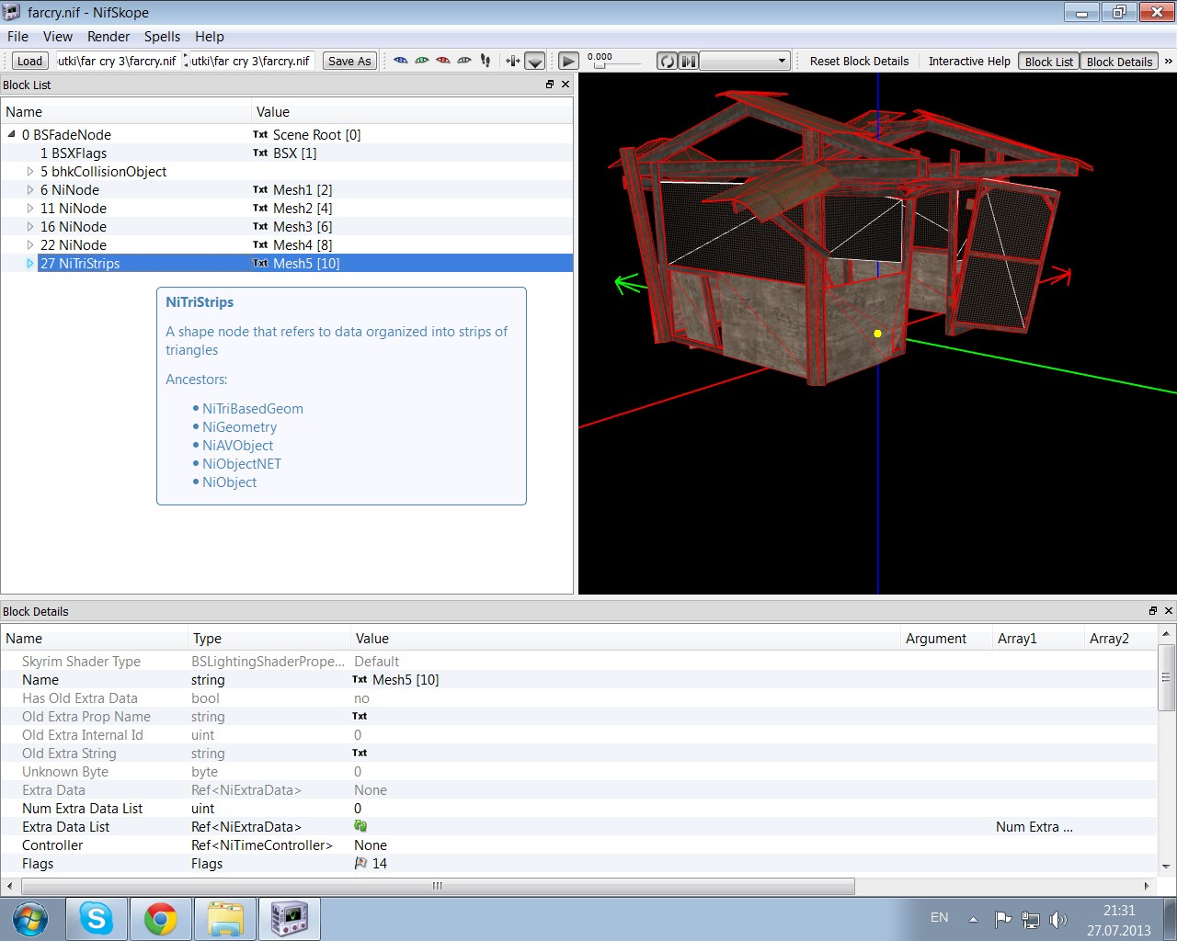The width and height of the screenshot is (1177, 941).
Task: Click the Txt icon next to Mesh1 [2]
Action: click(260, 189)
